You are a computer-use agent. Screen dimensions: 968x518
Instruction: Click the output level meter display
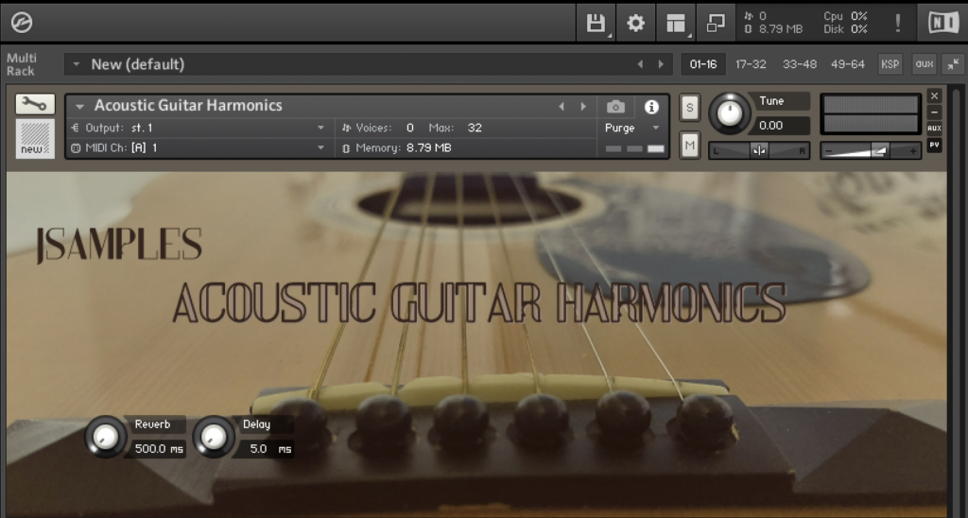pos(871,113)
